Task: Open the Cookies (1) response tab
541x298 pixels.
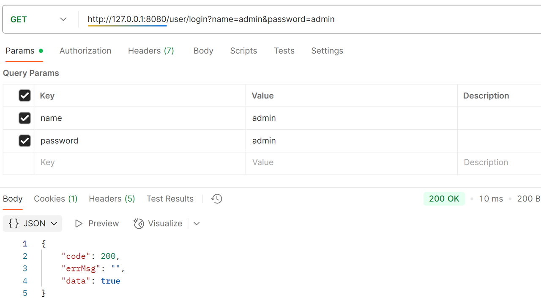Action: [x=56, y=199]
